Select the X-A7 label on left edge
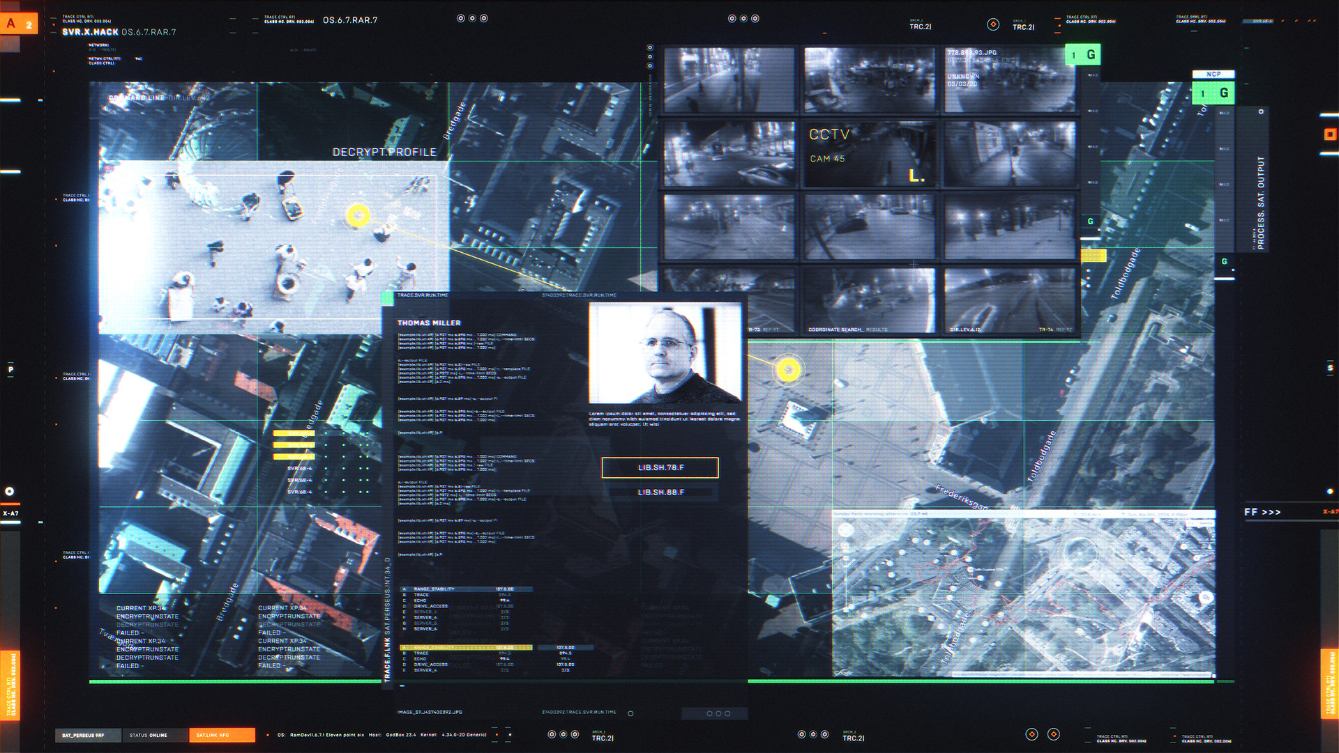This screenshot has height=753, width=1339. pyautogui.click(x=10, y=513)
